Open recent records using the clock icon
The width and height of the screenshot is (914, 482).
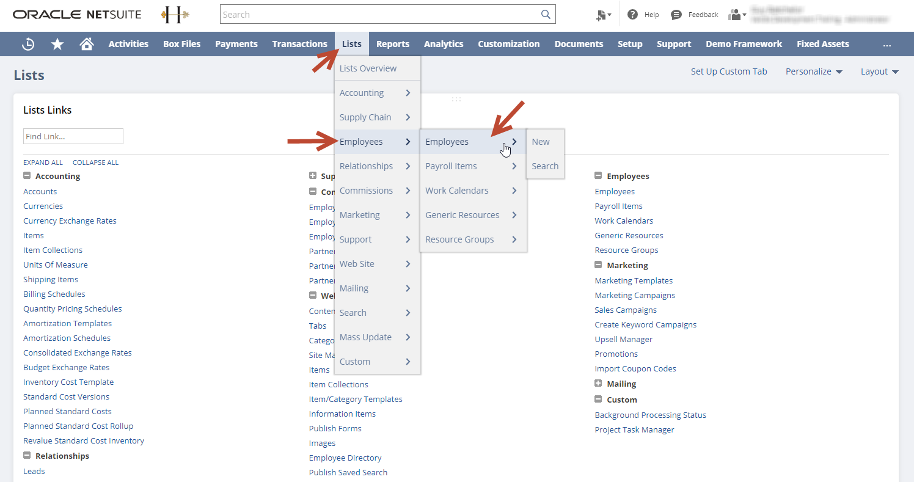tap(27, 44)
